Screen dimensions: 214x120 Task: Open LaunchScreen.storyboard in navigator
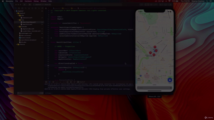coord(28,40)
